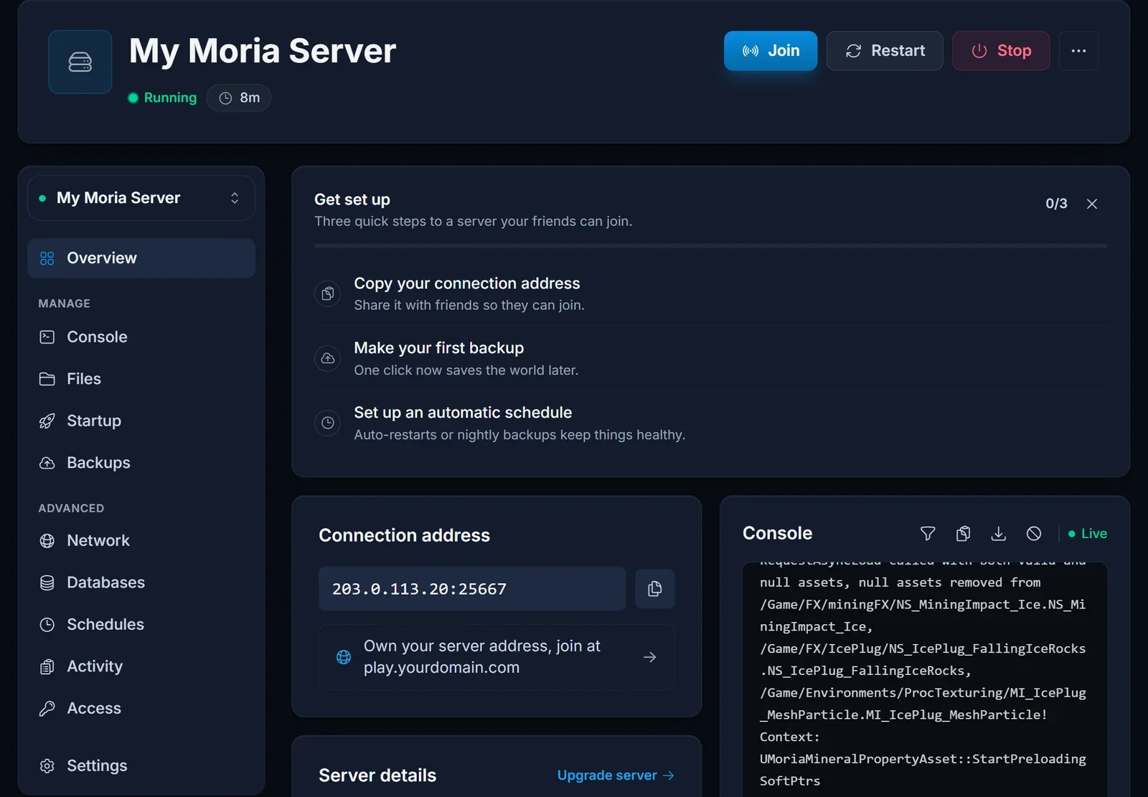Click the Server details heading
1148x797 pixels.
377,775
